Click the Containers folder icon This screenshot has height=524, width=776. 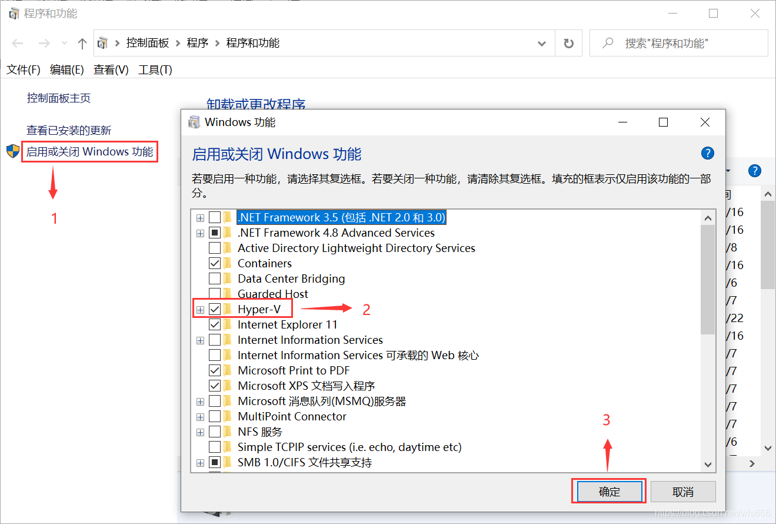[228, 263]
